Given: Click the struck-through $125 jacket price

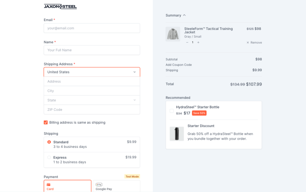Looking at the screenshot, I should [250, 29].
